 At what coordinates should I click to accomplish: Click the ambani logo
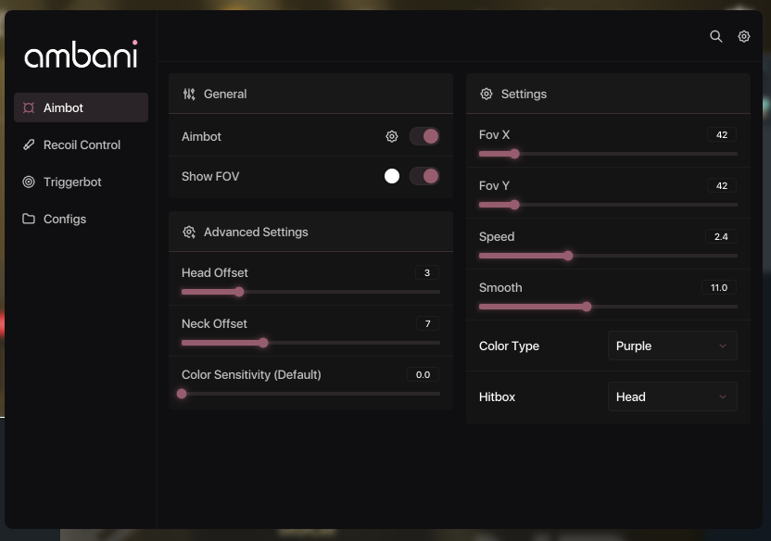81,56
